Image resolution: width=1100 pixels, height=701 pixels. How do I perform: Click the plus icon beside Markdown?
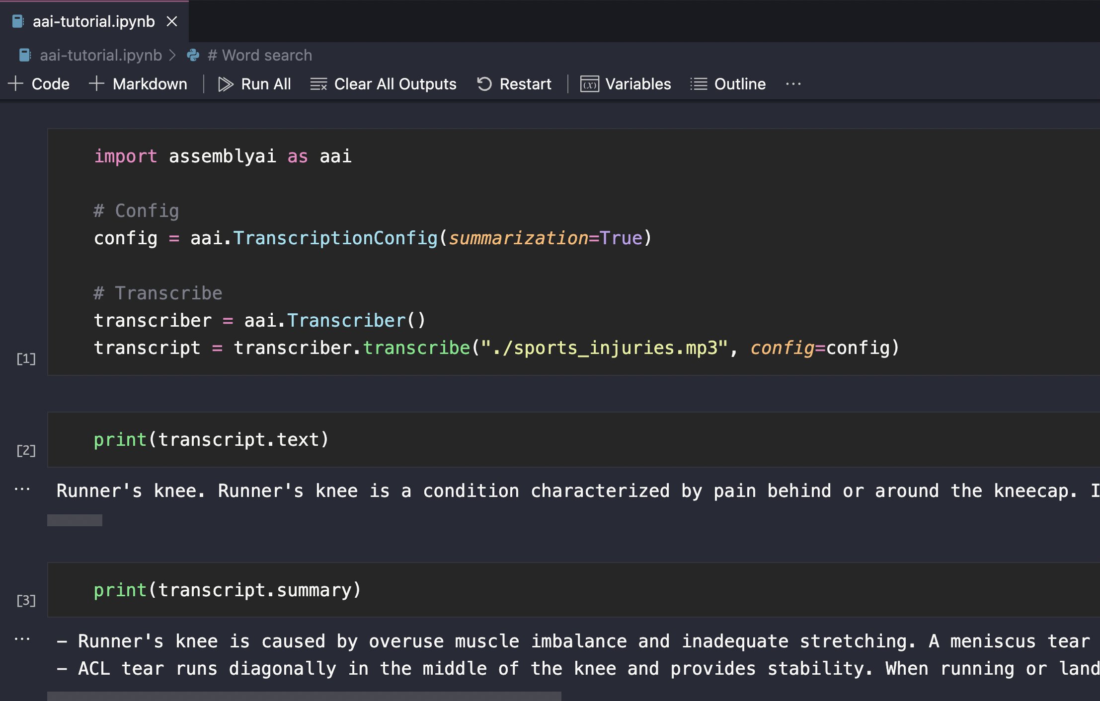click(96, 83)
